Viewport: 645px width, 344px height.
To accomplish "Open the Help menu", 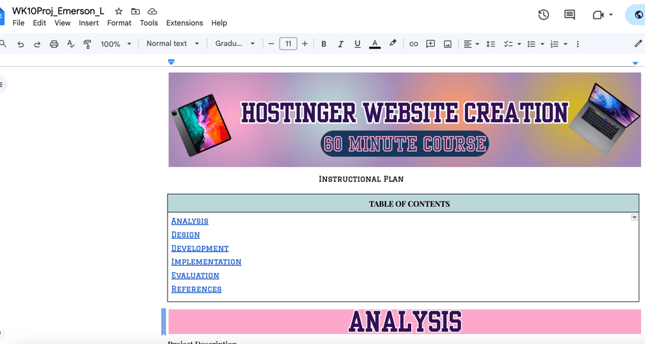I will tap(219, 23).
